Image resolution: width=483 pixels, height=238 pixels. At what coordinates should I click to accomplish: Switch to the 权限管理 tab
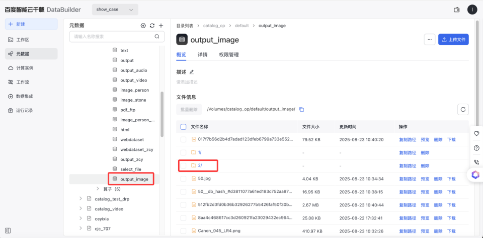click(x=229, y=55)
